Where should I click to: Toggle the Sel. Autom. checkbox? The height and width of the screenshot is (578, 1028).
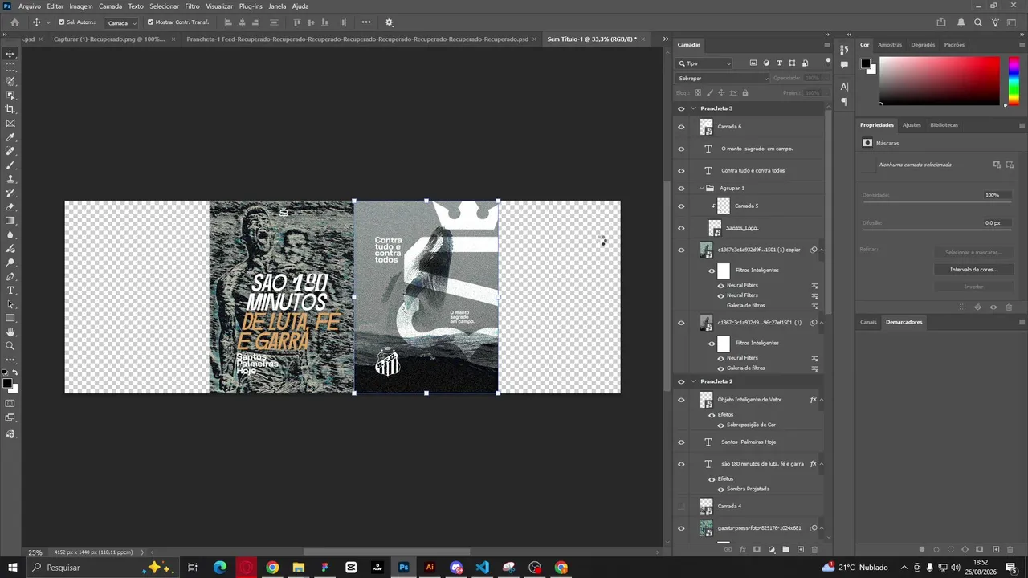pyautogui.click(x=61, y=22)
